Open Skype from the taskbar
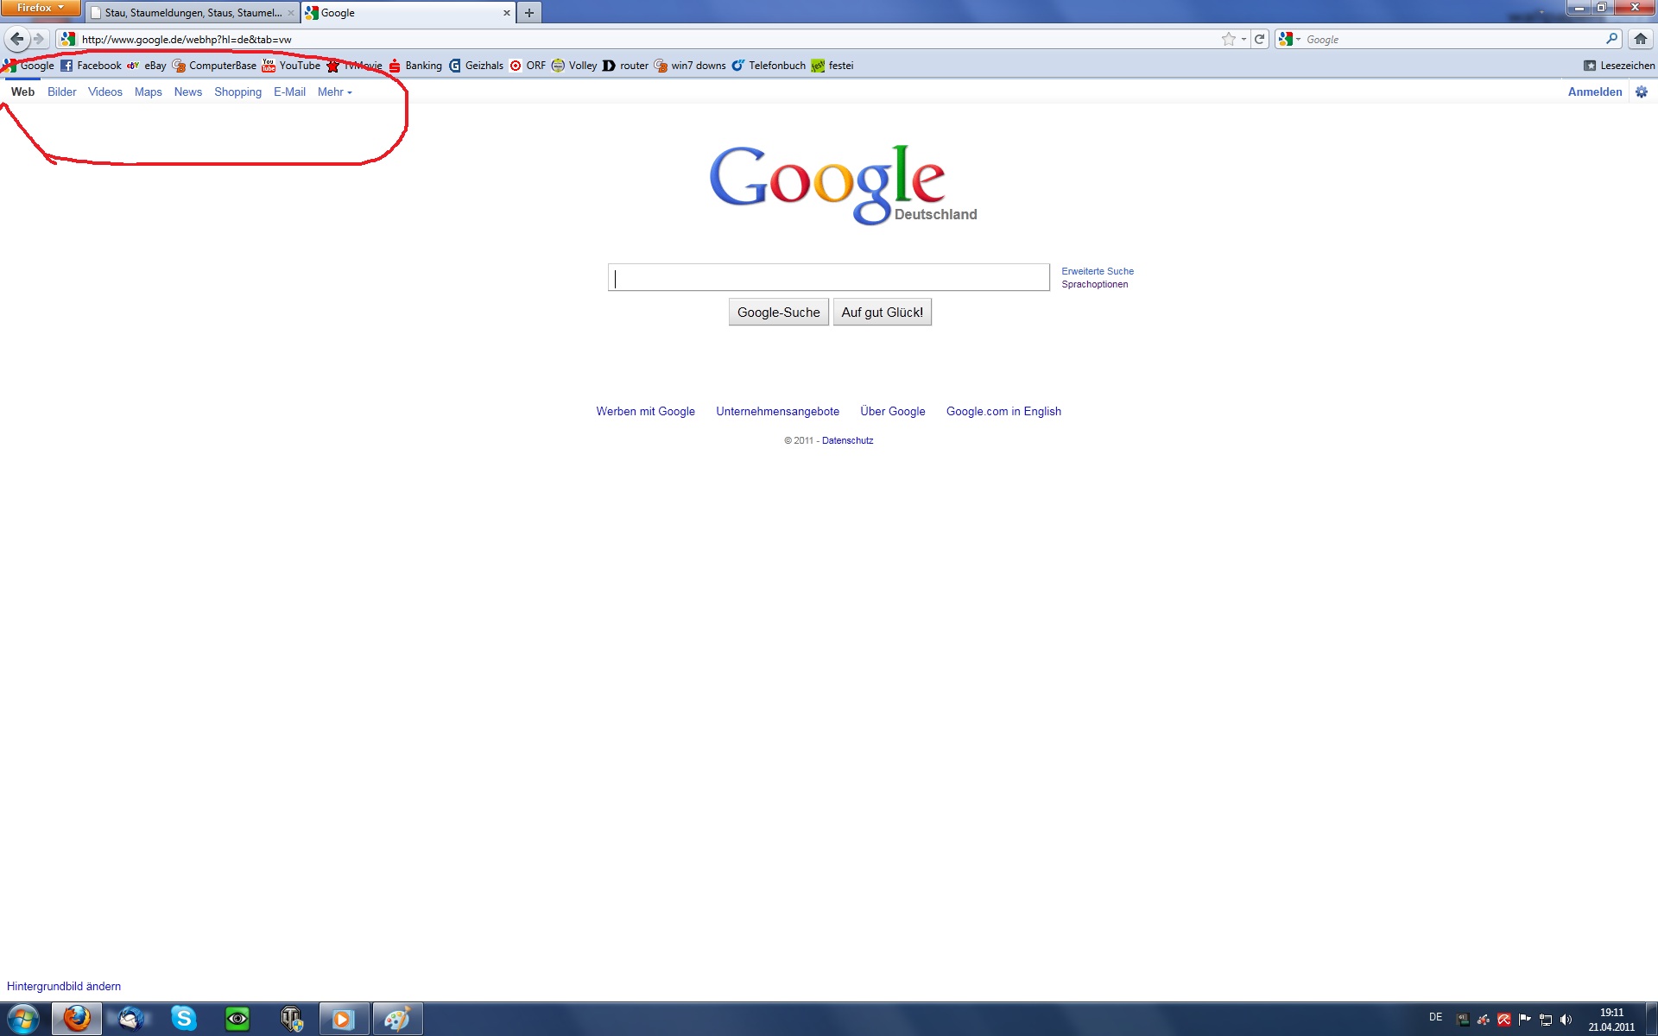 coord(184,1020)
